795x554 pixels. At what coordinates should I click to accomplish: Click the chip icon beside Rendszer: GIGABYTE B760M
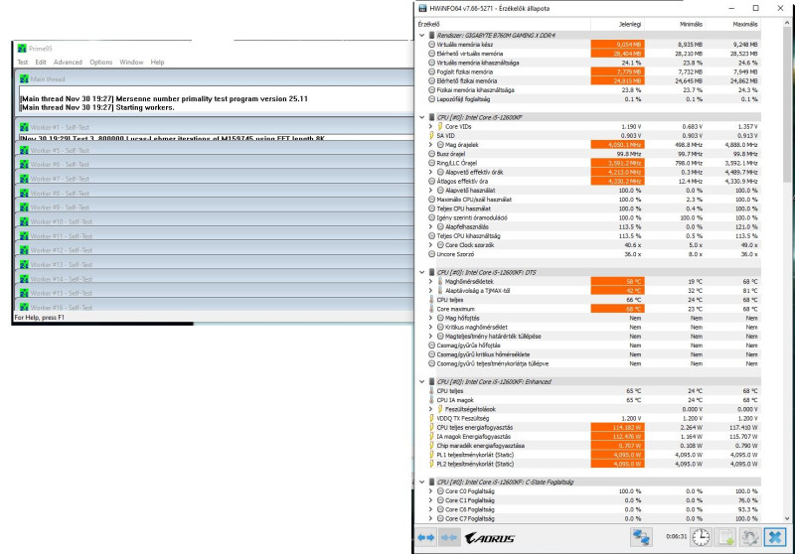click(431, 35)
